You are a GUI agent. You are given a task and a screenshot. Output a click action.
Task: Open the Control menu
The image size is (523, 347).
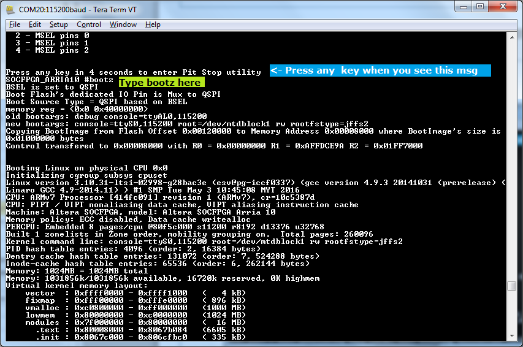(x=89, y=25)
